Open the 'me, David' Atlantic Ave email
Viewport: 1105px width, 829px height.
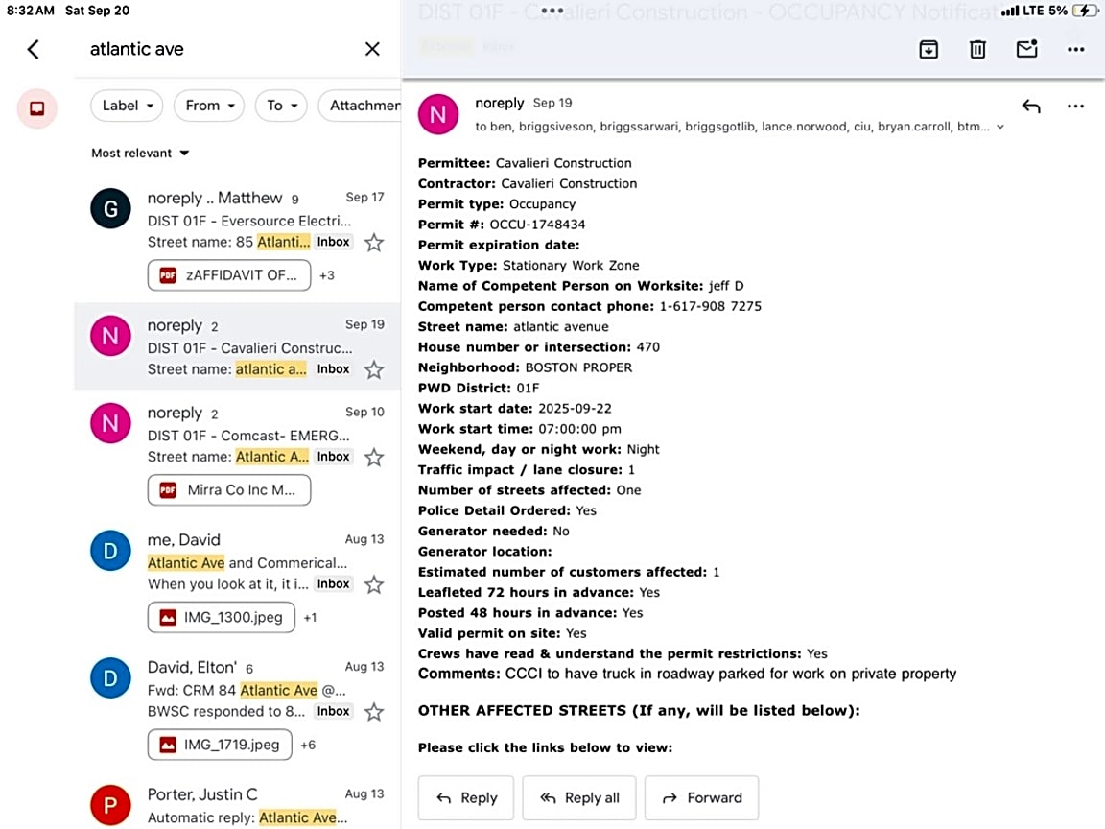pos(247,561)
